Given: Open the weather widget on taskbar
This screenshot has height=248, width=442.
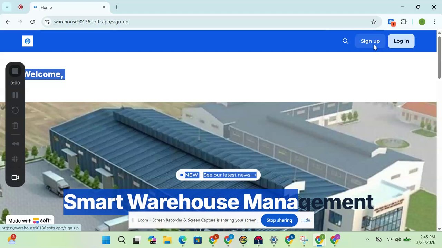Looking at the screenshot, I should (12, 239).
